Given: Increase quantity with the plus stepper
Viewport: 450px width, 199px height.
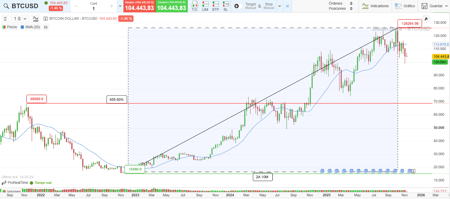Looking at the screenshot, I should tap(111, 6).
